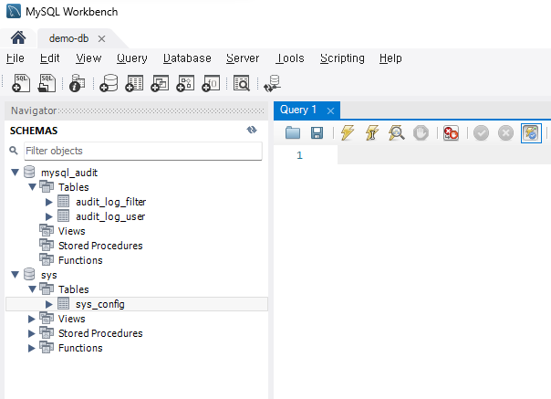Create a new stored procedure icon
Screen dimensions: 551x399
coord(185,83)
